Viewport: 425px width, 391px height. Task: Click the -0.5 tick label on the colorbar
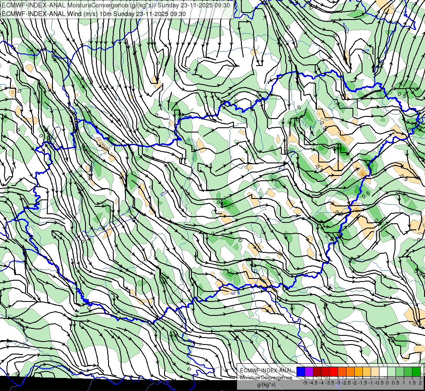point(379,383)
